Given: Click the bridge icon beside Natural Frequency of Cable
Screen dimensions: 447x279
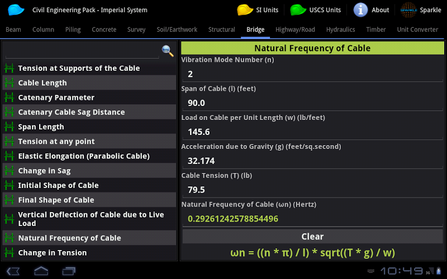Looking at the screenshot, I should (x=9, y=238).
